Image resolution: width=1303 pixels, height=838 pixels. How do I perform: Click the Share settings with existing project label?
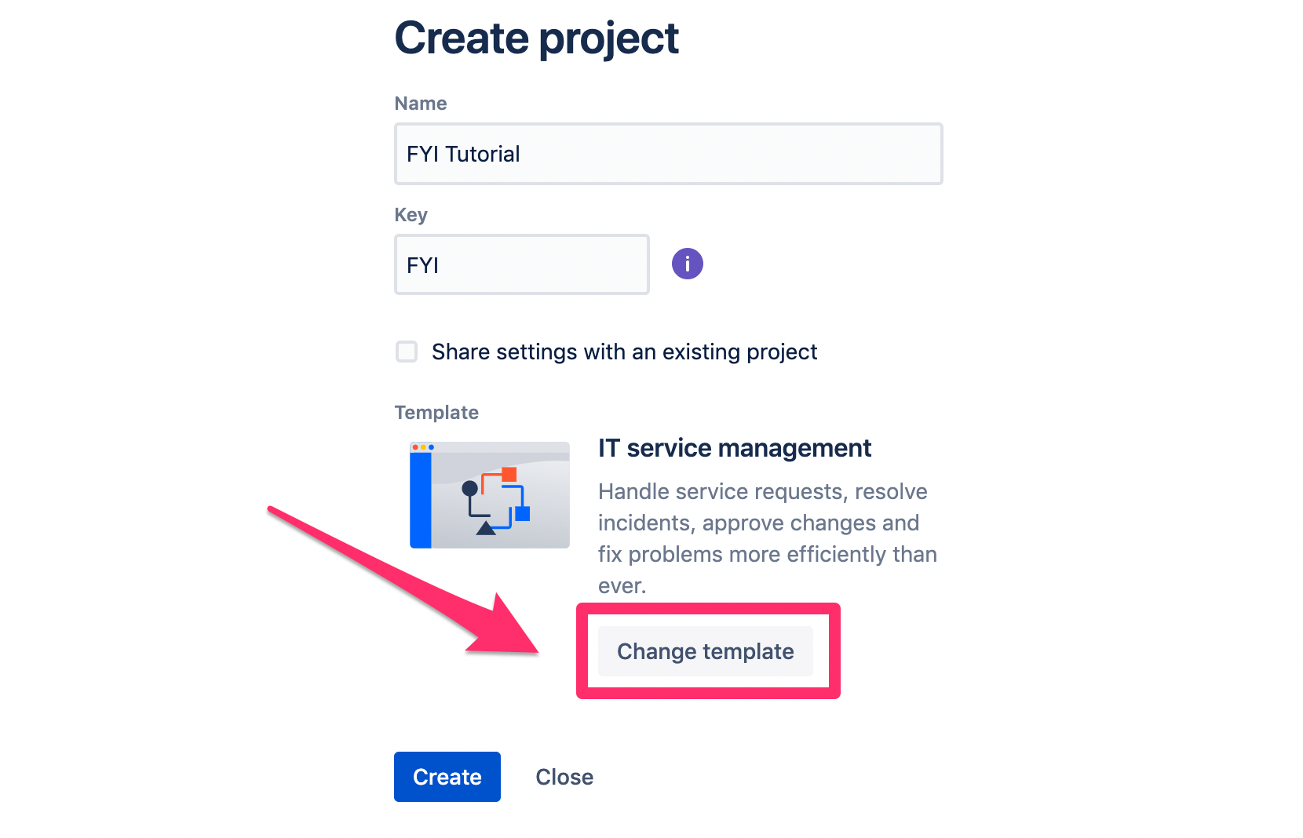(624, 352)
